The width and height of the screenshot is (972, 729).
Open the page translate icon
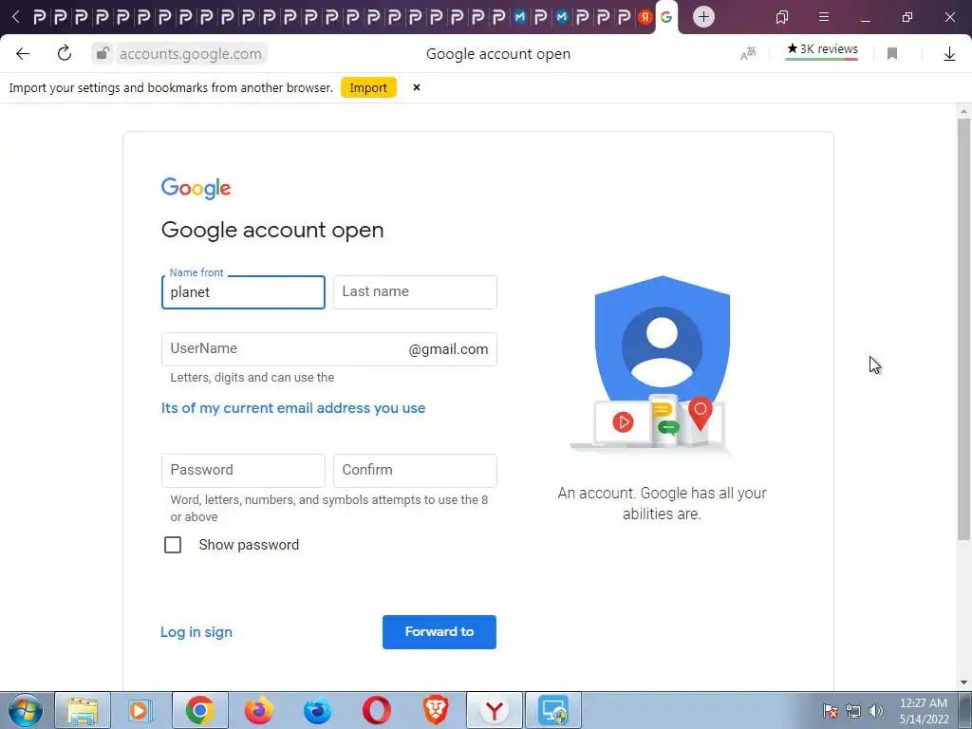[748, 54]
